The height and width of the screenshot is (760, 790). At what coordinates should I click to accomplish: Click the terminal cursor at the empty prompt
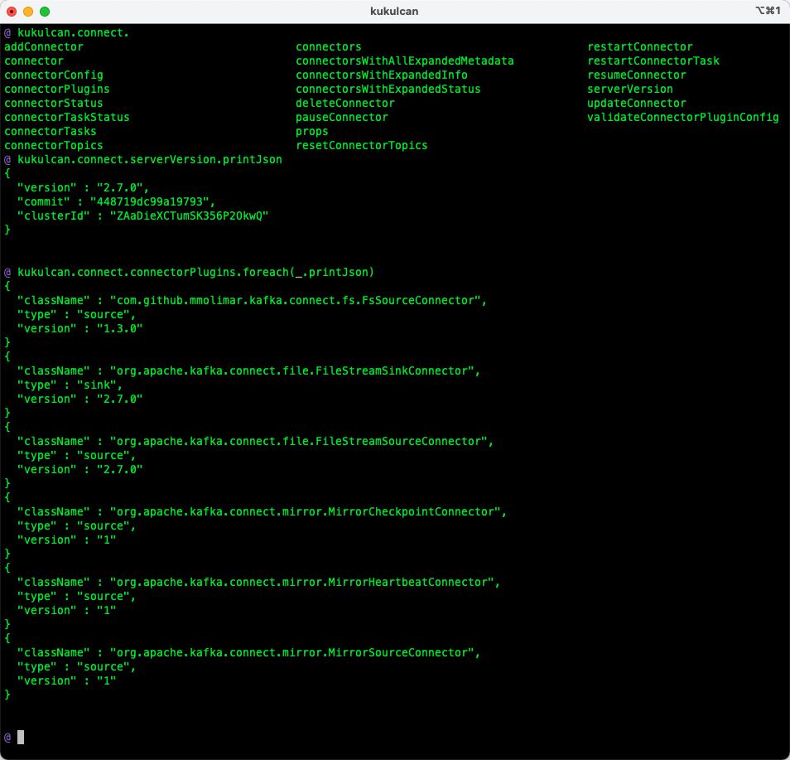[x=21, y=738]
